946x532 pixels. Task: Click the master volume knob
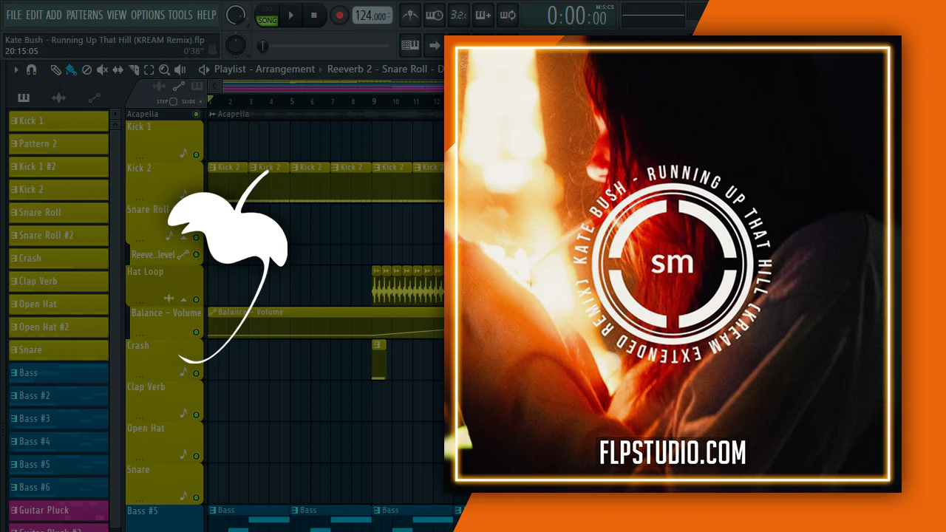pos(236,15)
